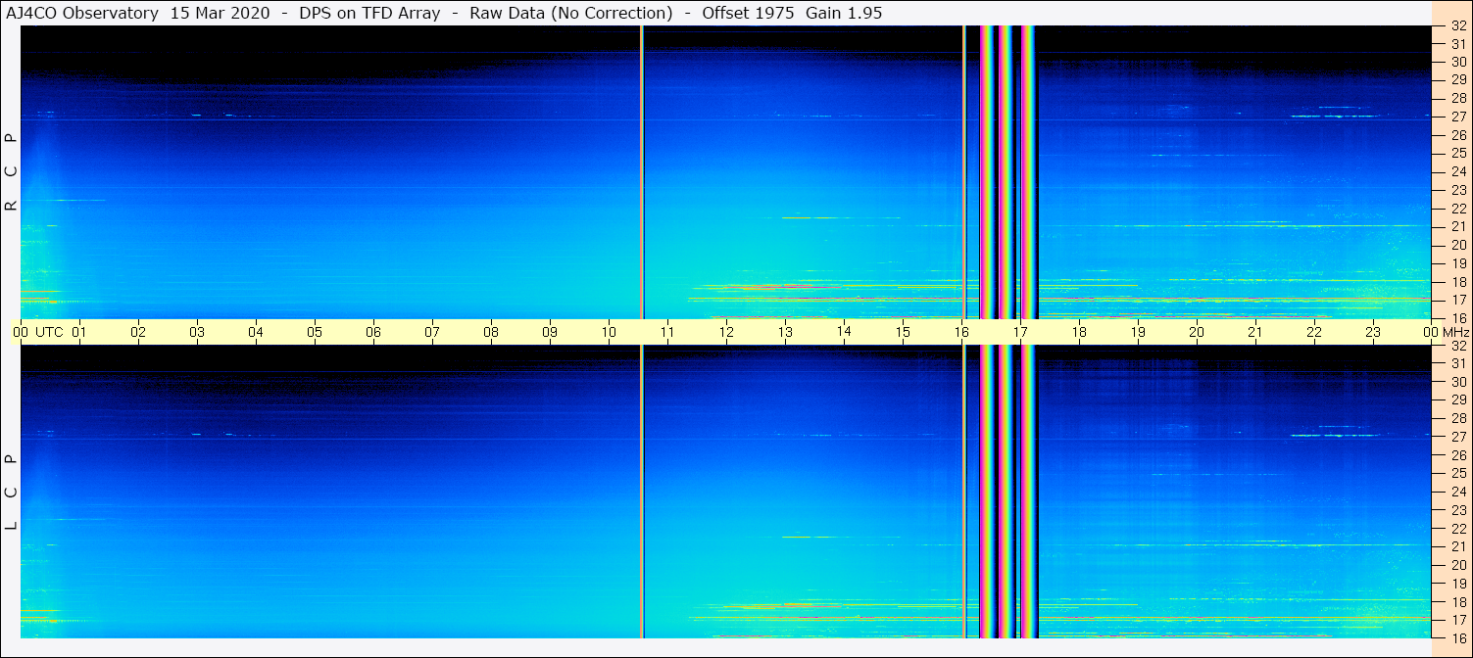Select the 32 MHz label in the RCP panel

point(1457,26)
